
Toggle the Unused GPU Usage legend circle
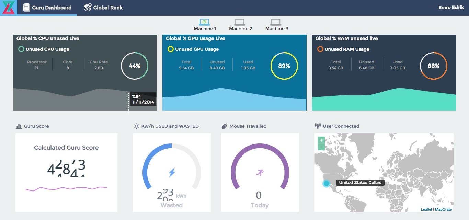tap(170, 49)
